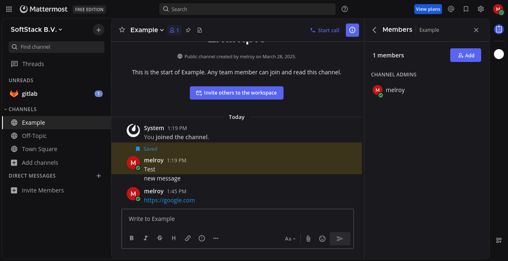This screenshot has width=508, height=261.
Task: Open the Off-Topic channel
Action: click(33, 135)
